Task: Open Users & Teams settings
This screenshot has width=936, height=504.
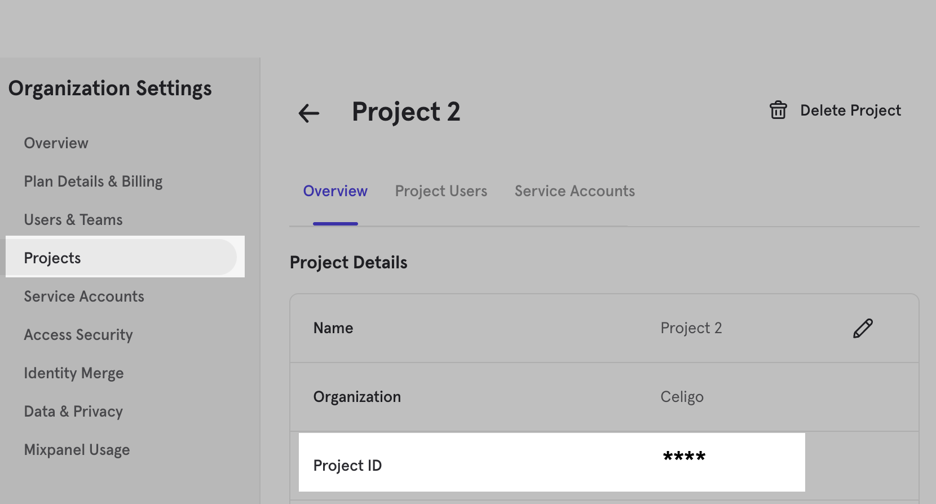Action: tap(73, 220)
